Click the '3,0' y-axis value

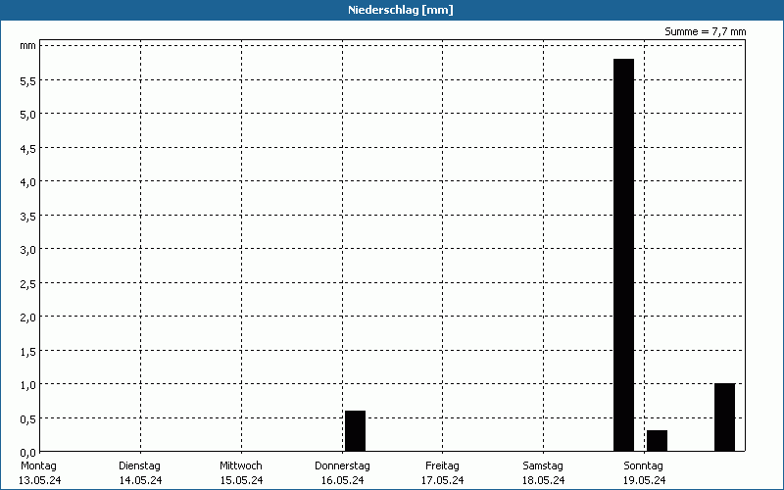pos(28,250)
